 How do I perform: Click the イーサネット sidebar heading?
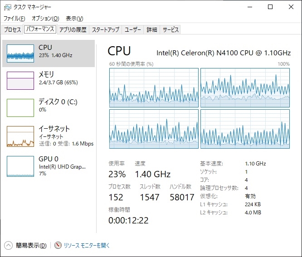pyautogui.click(x=54, y=129)
